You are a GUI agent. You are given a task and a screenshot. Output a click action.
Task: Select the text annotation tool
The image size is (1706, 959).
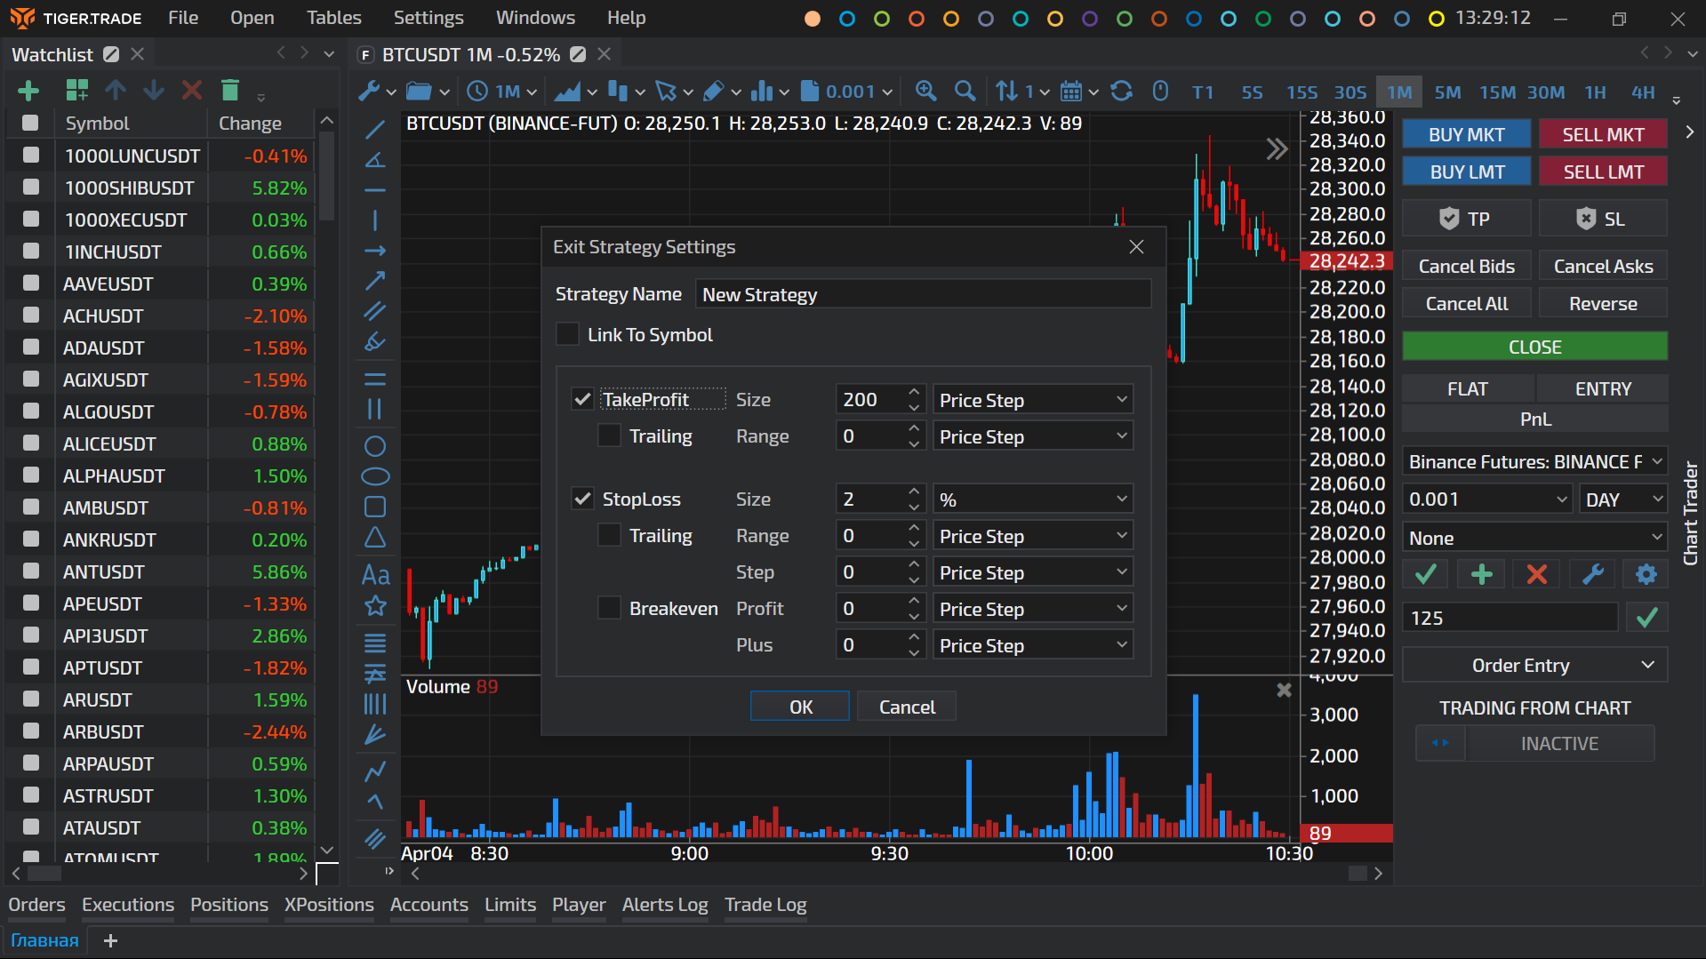pos(375,575)
